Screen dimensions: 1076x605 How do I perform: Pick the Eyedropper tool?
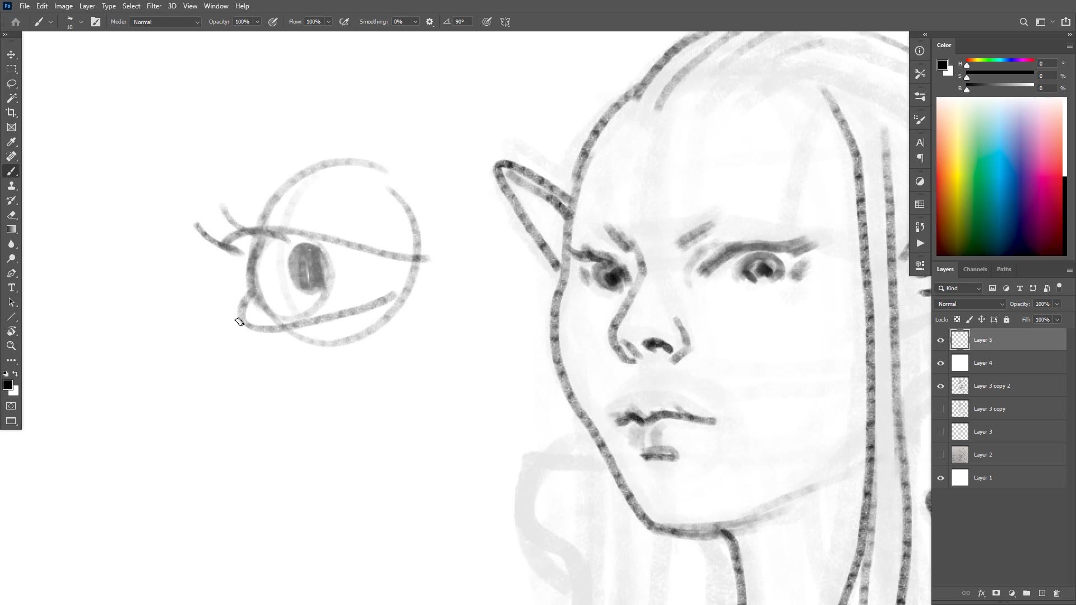point(11,142)
